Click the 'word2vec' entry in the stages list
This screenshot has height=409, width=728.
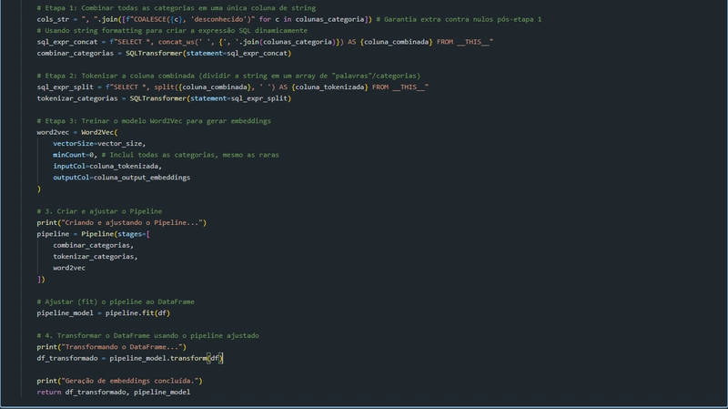pyautogui.click(x=69, y=268)
